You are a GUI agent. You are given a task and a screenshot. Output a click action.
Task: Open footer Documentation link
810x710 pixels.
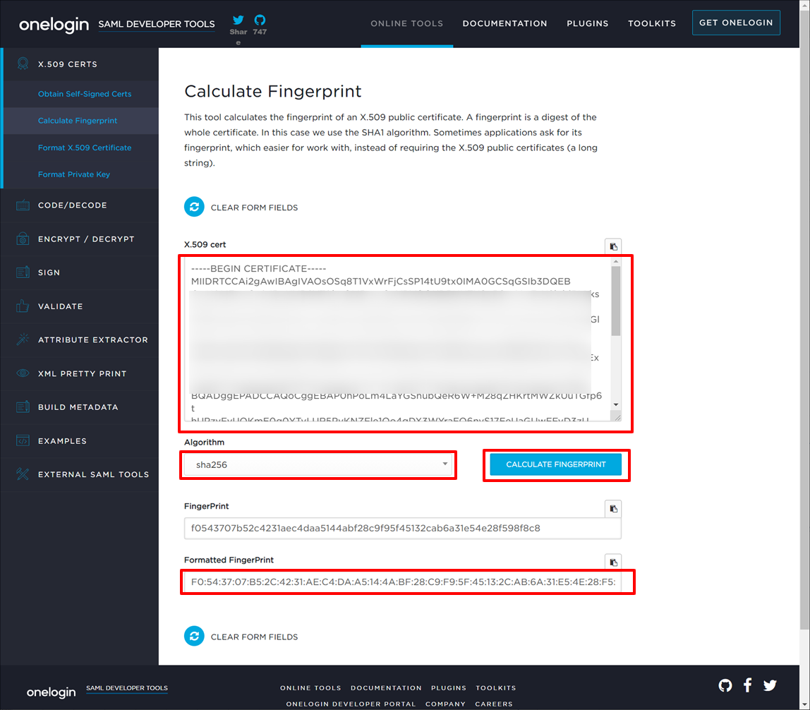(386, 688)
